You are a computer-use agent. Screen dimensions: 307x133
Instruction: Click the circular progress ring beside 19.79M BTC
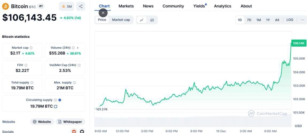point(55,106)
